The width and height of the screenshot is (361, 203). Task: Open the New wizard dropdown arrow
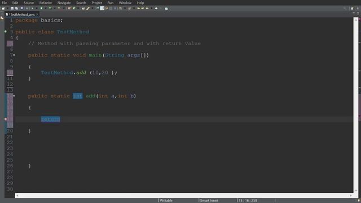click(7, 8)
